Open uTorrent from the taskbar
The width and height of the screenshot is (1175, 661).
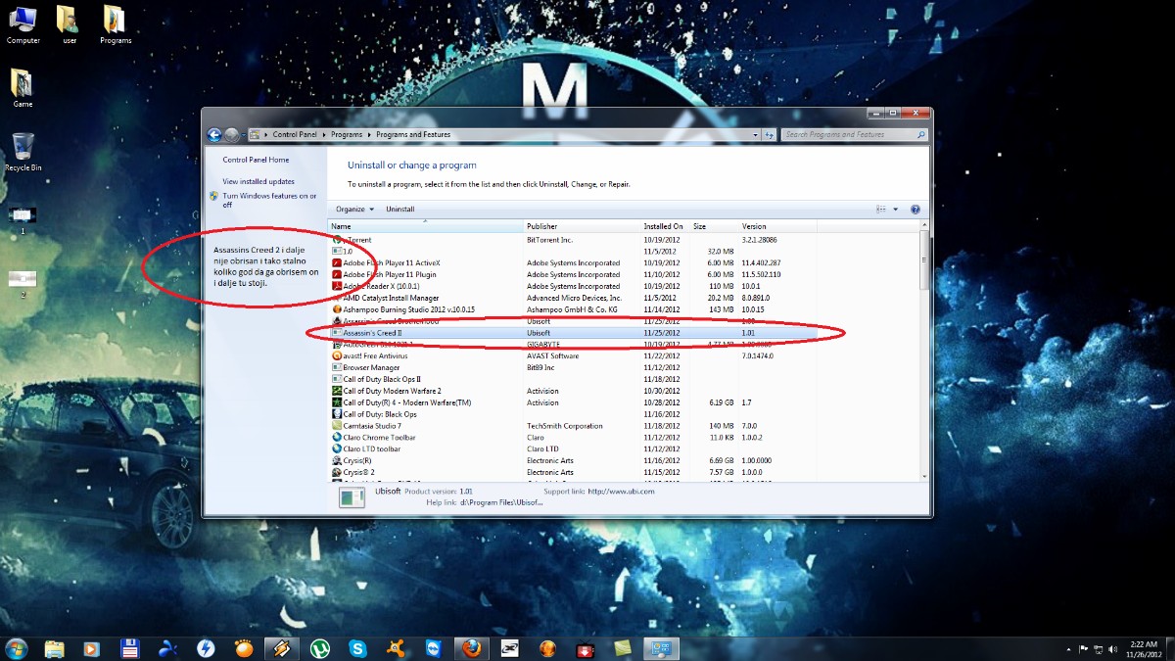[x=319, y=648]
